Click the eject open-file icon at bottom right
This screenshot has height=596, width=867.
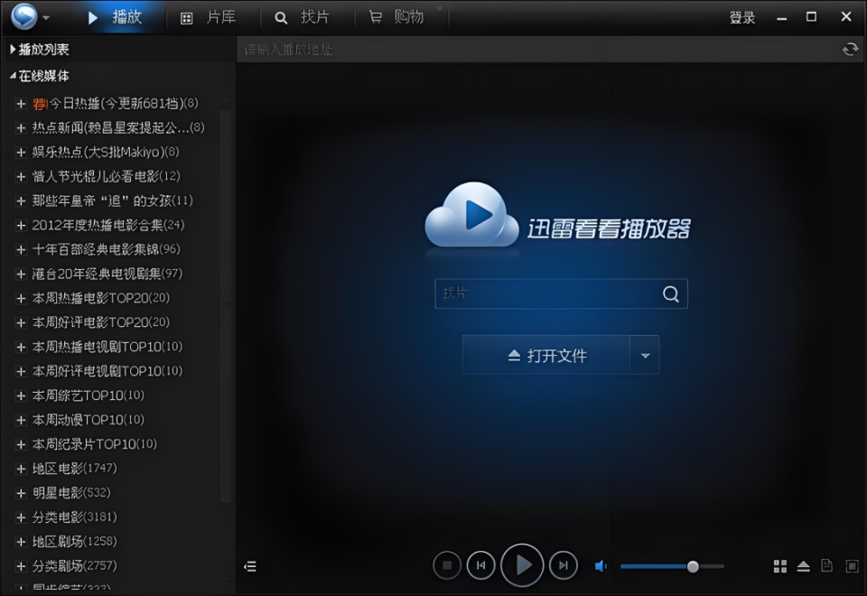(804, 565)
